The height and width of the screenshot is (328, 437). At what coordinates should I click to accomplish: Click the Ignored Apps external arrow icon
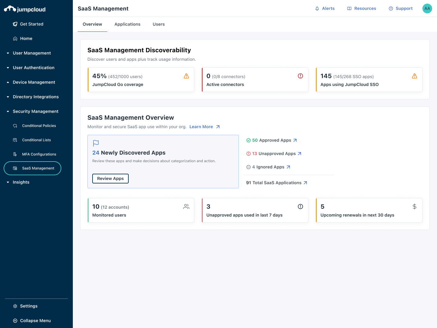click(x=288, y=167)
